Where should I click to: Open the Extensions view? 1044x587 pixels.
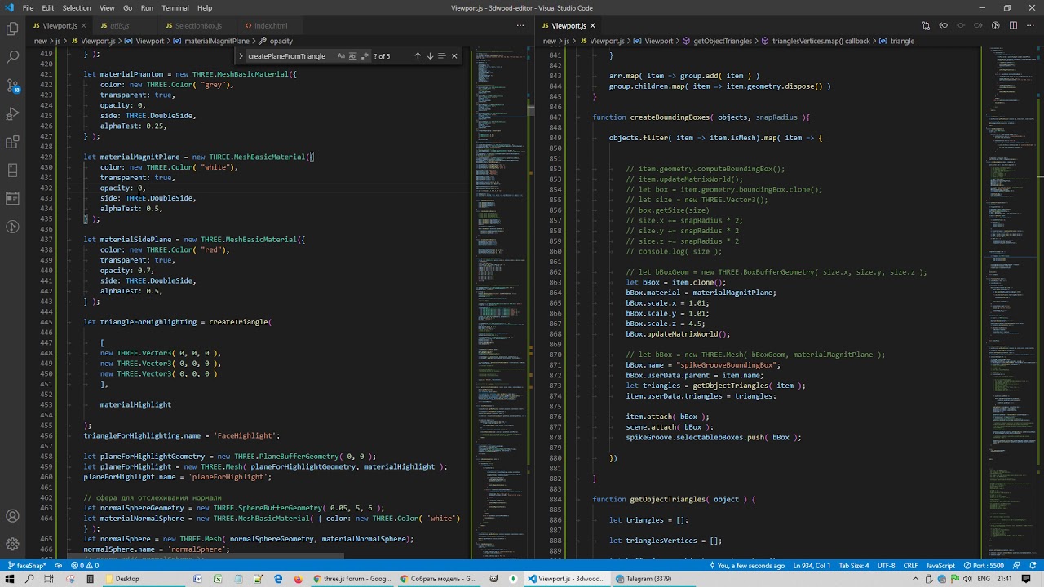click(12, 142)
